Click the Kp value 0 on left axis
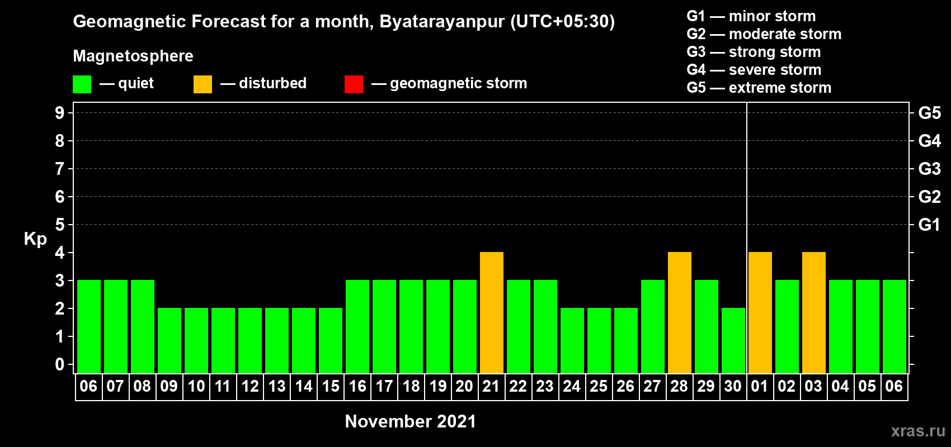The image size is (951, 447). coord(60,364)
